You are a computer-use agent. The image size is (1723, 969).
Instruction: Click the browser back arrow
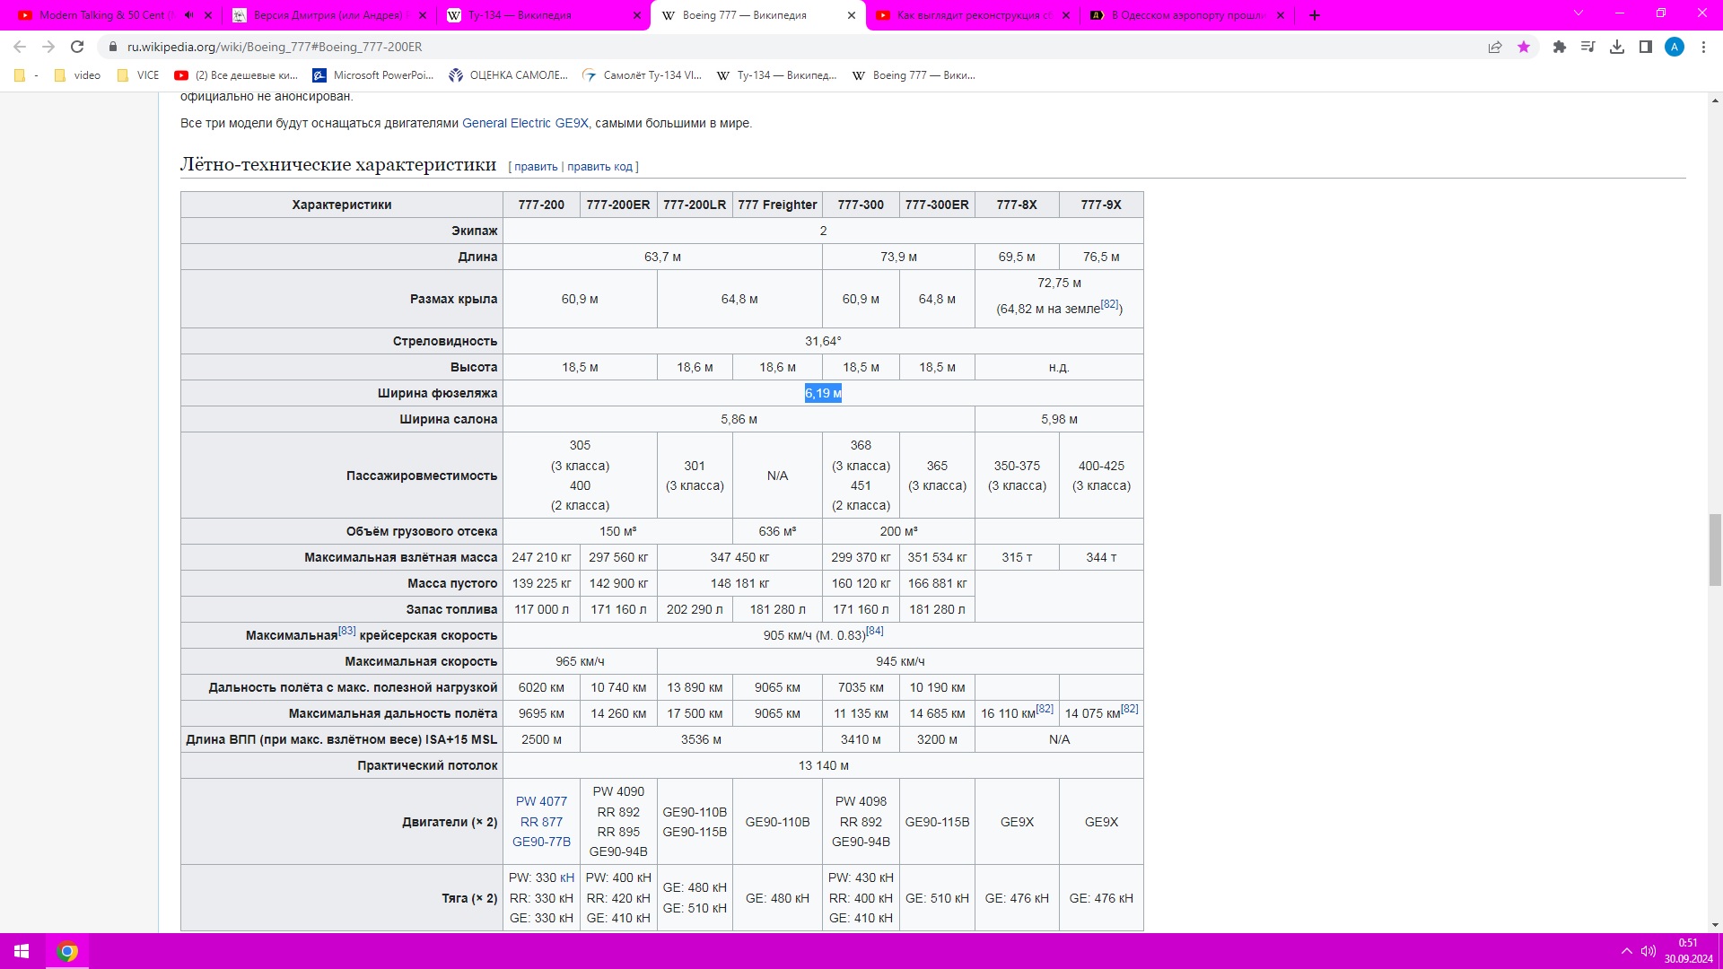click(20, 47)
